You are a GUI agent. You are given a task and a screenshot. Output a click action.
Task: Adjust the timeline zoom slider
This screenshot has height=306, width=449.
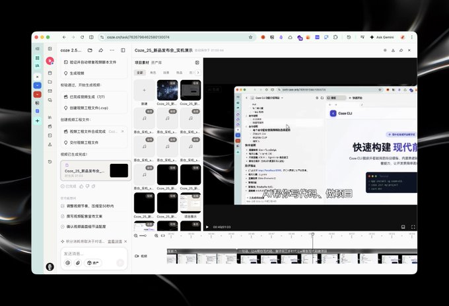pos(143,235)
